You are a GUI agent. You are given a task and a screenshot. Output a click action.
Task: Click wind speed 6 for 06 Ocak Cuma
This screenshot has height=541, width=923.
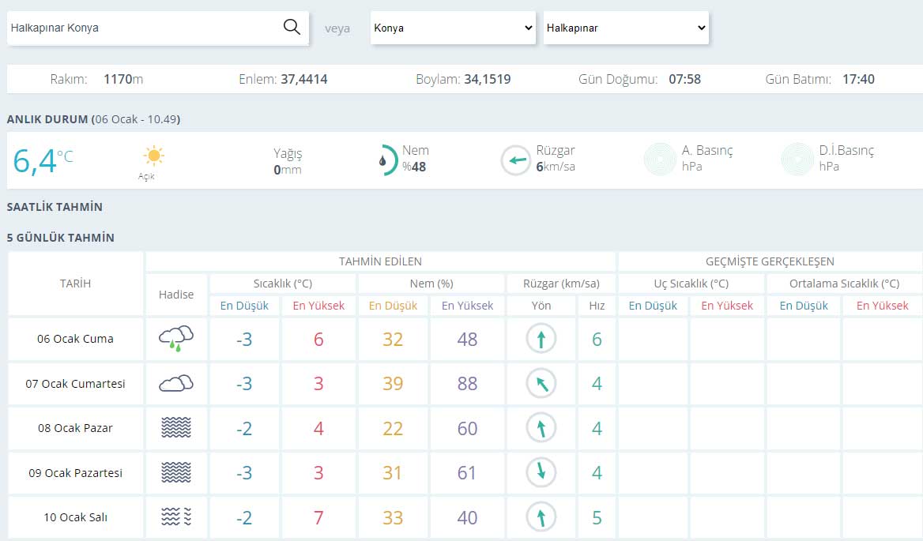click(597, 340)
